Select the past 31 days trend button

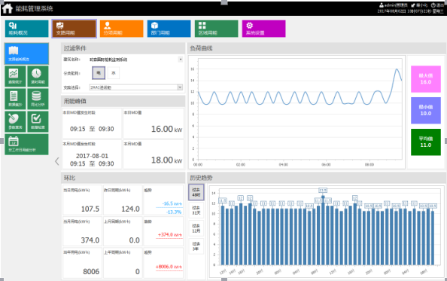click(x=196, y=210)
